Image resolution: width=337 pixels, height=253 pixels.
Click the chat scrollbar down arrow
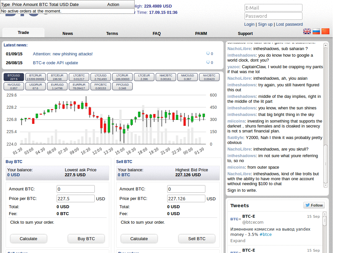(325, 185)
